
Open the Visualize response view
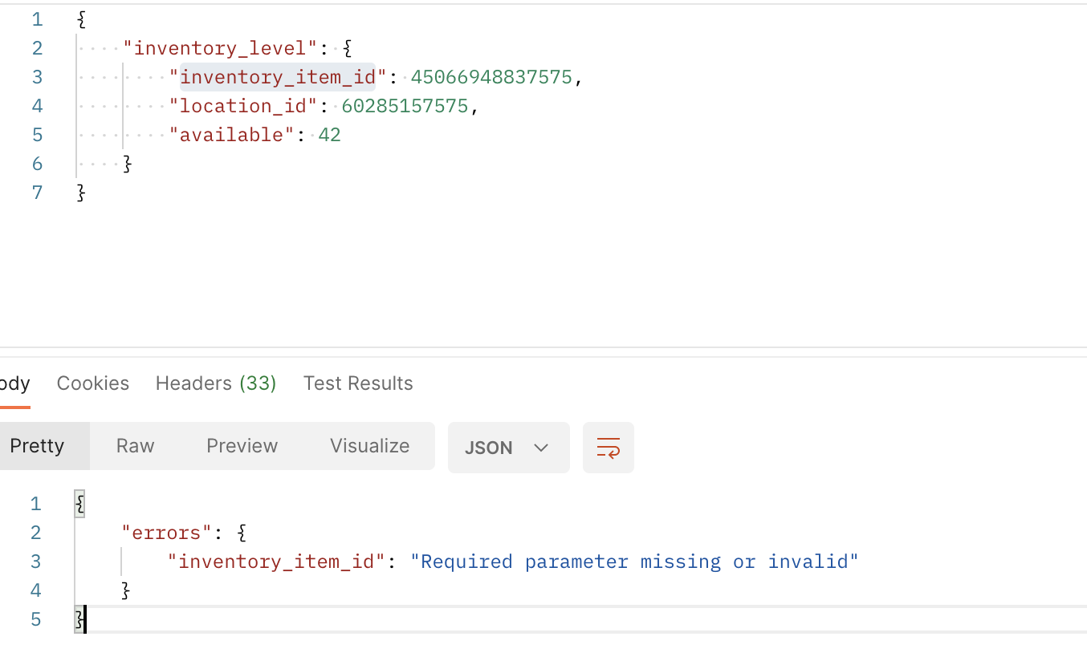369,446
